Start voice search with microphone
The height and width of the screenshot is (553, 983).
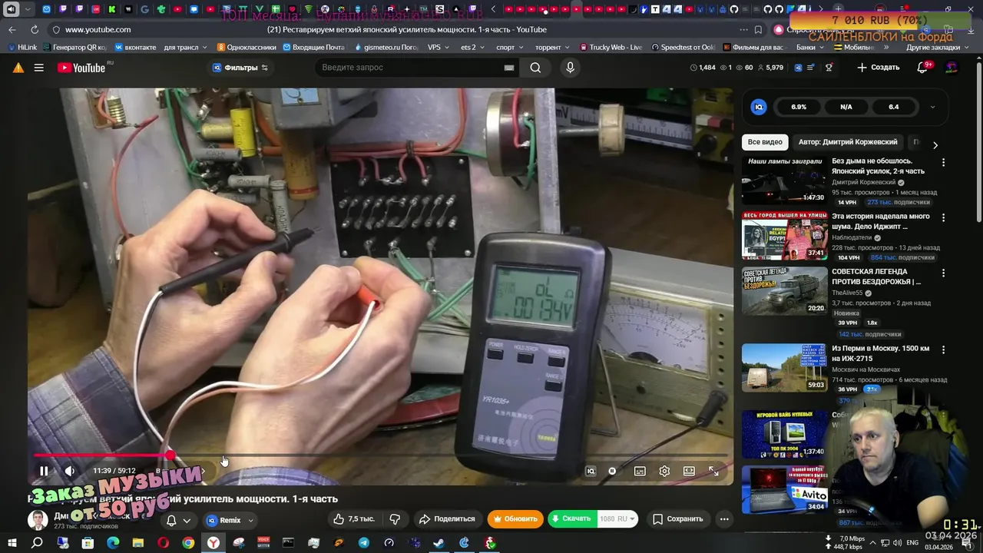click(570, 68)
